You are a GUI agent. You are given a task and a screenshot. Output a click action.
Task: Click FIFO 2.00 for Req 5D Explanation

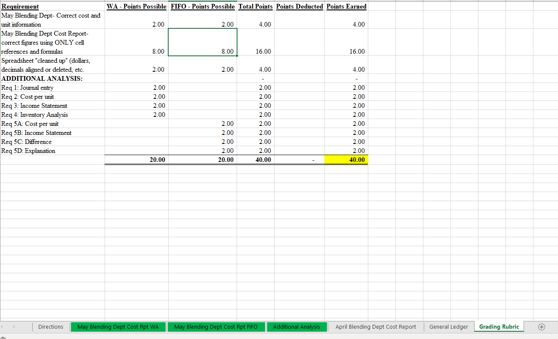[203, 151]
